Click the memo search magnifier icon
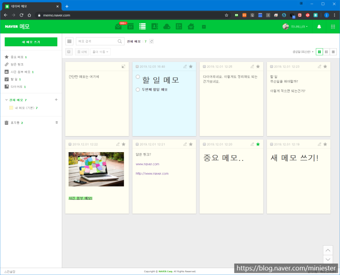The image size is (340, 275). click(120, 41)
